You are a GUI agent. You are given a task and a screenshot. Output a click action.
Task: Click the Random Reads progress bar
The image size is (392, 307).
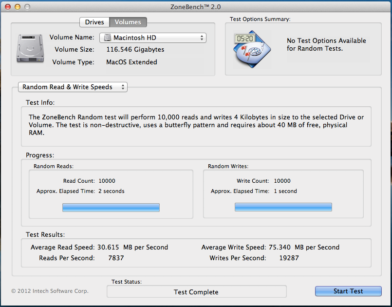click(x=111, y=208)
